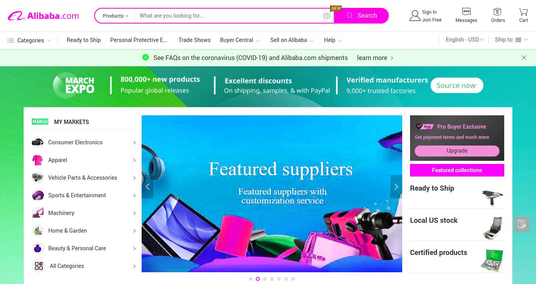Open the Ready to Ship nav link
Screen dimensions: 536x284
click(84, 40)
